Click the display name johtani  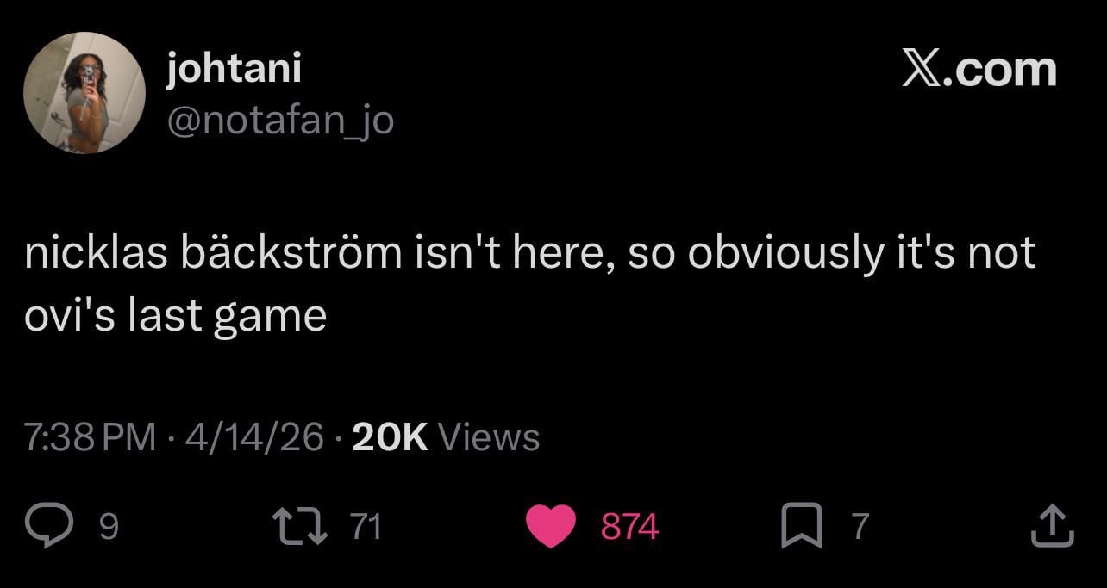click(x=234, y=69)
